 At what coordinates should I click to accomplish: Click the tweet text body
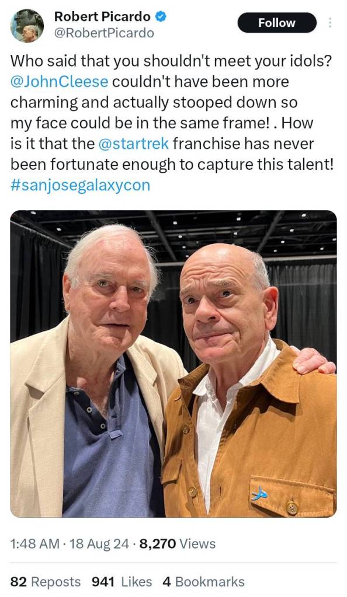(x=172, y=123)
